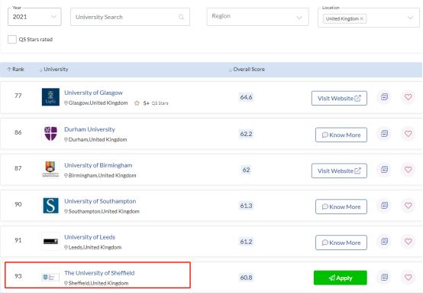Shortlist University of Southampton using heart icon
423x293 pixels.
tap(408, 206)
